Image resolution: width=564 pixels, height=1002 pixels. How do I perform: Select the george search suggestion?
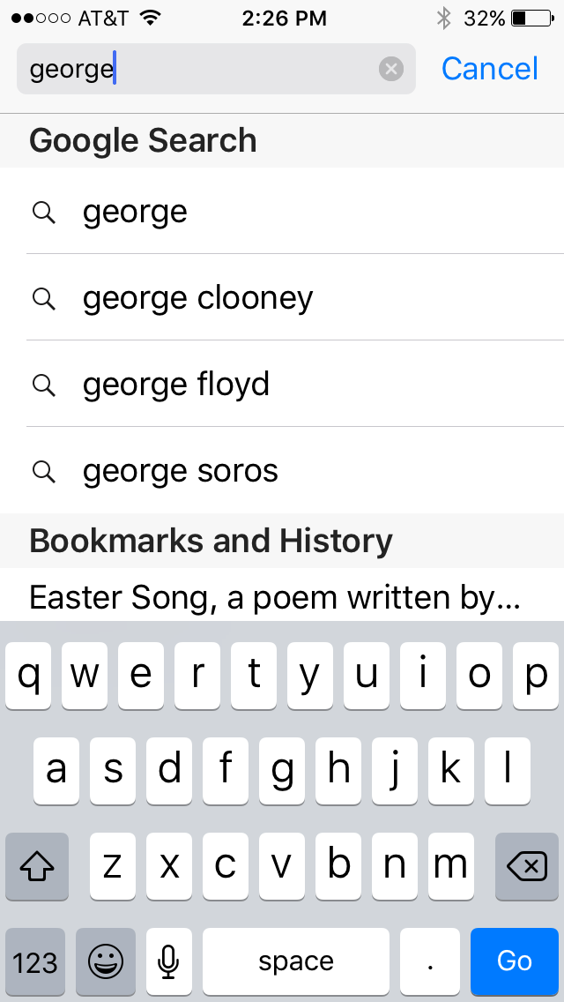(x=136, y=213)
